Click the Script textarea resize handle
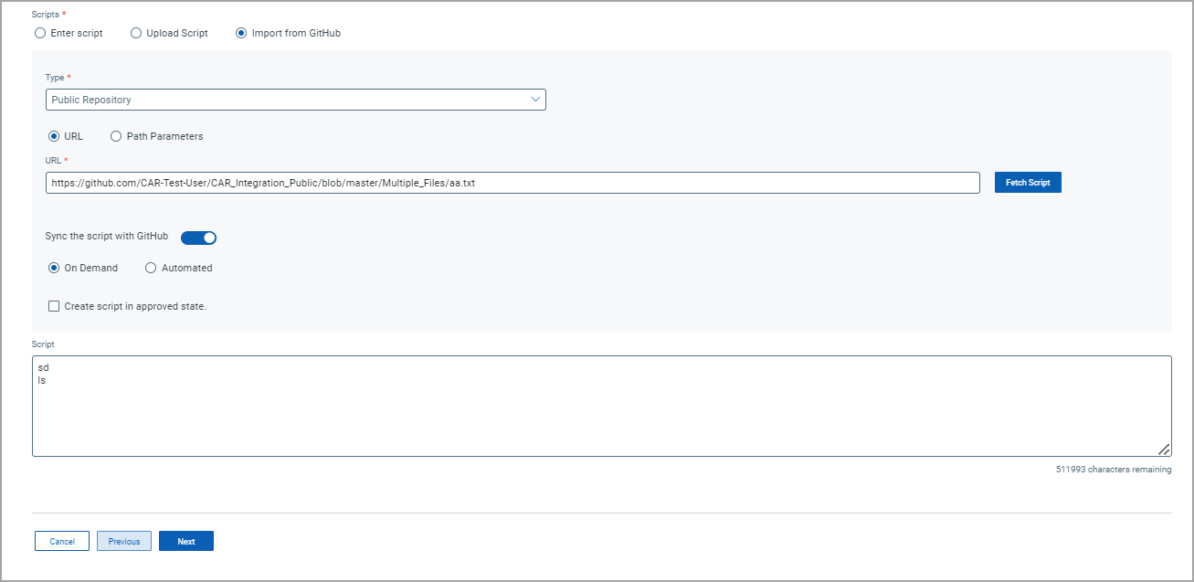Image resolution: width=1194 pixels, height=582 pixels. [1164, 449]
